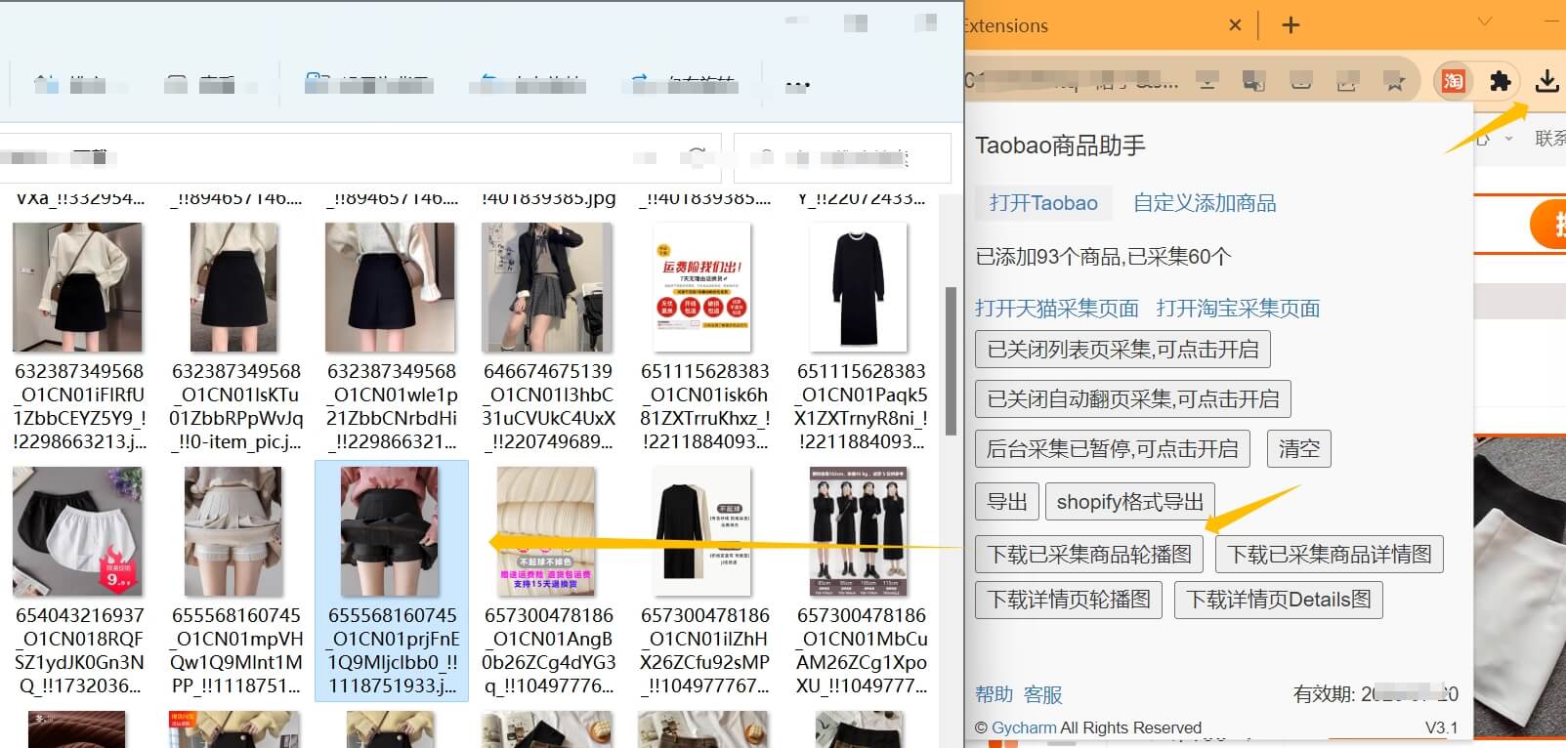Screen dimensions: 1566x748
Task: Open the 打开天猫采集页面 link
Action: point(1057,309)
